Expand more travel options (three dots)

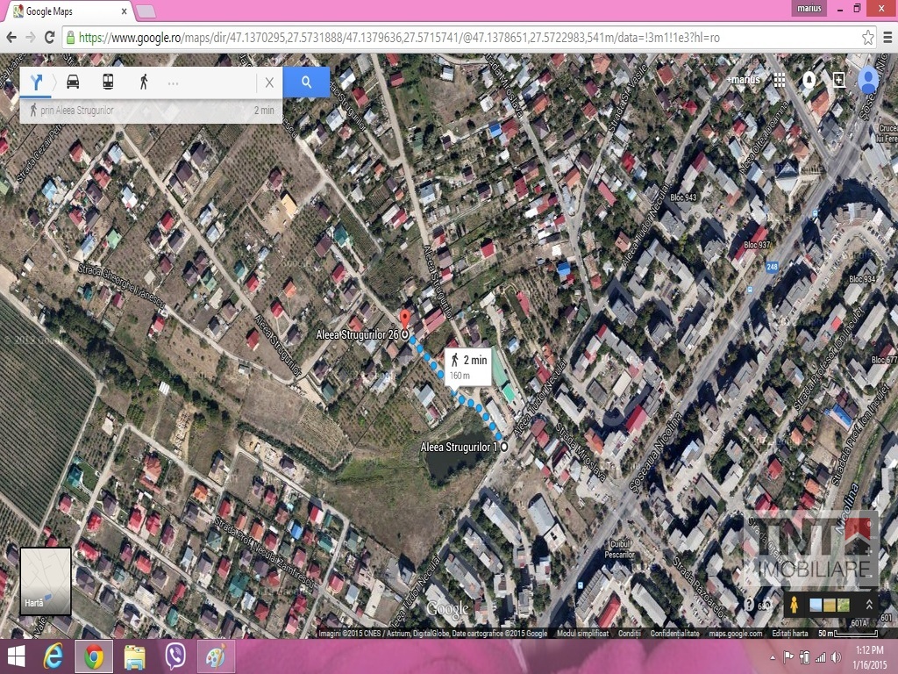(173, 82)
